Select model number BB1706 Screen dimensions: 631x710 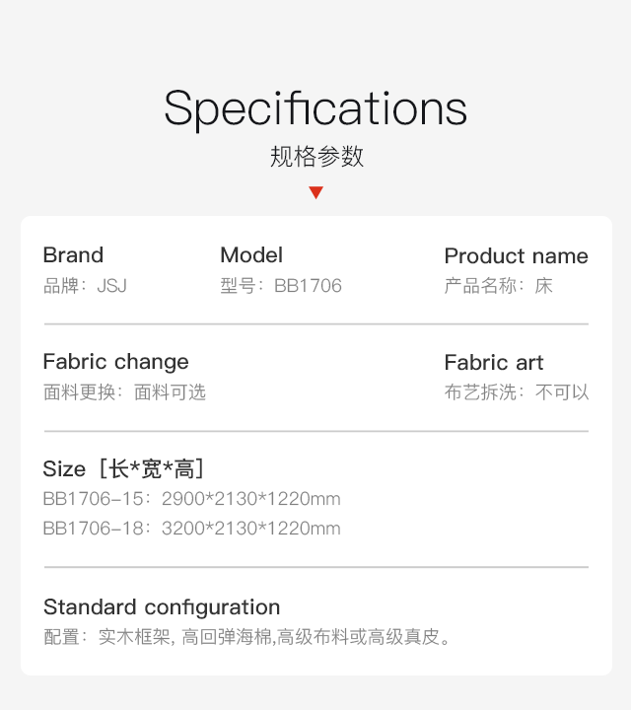pyautogui.click(x=308, y=286)
